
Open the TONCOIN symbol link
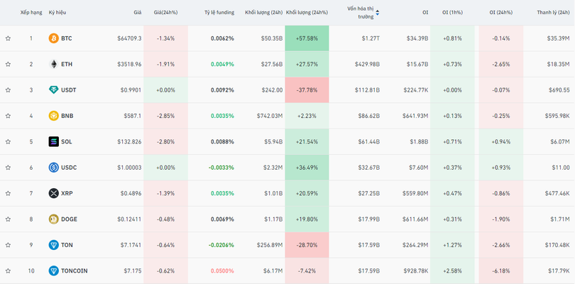[73, 271]
